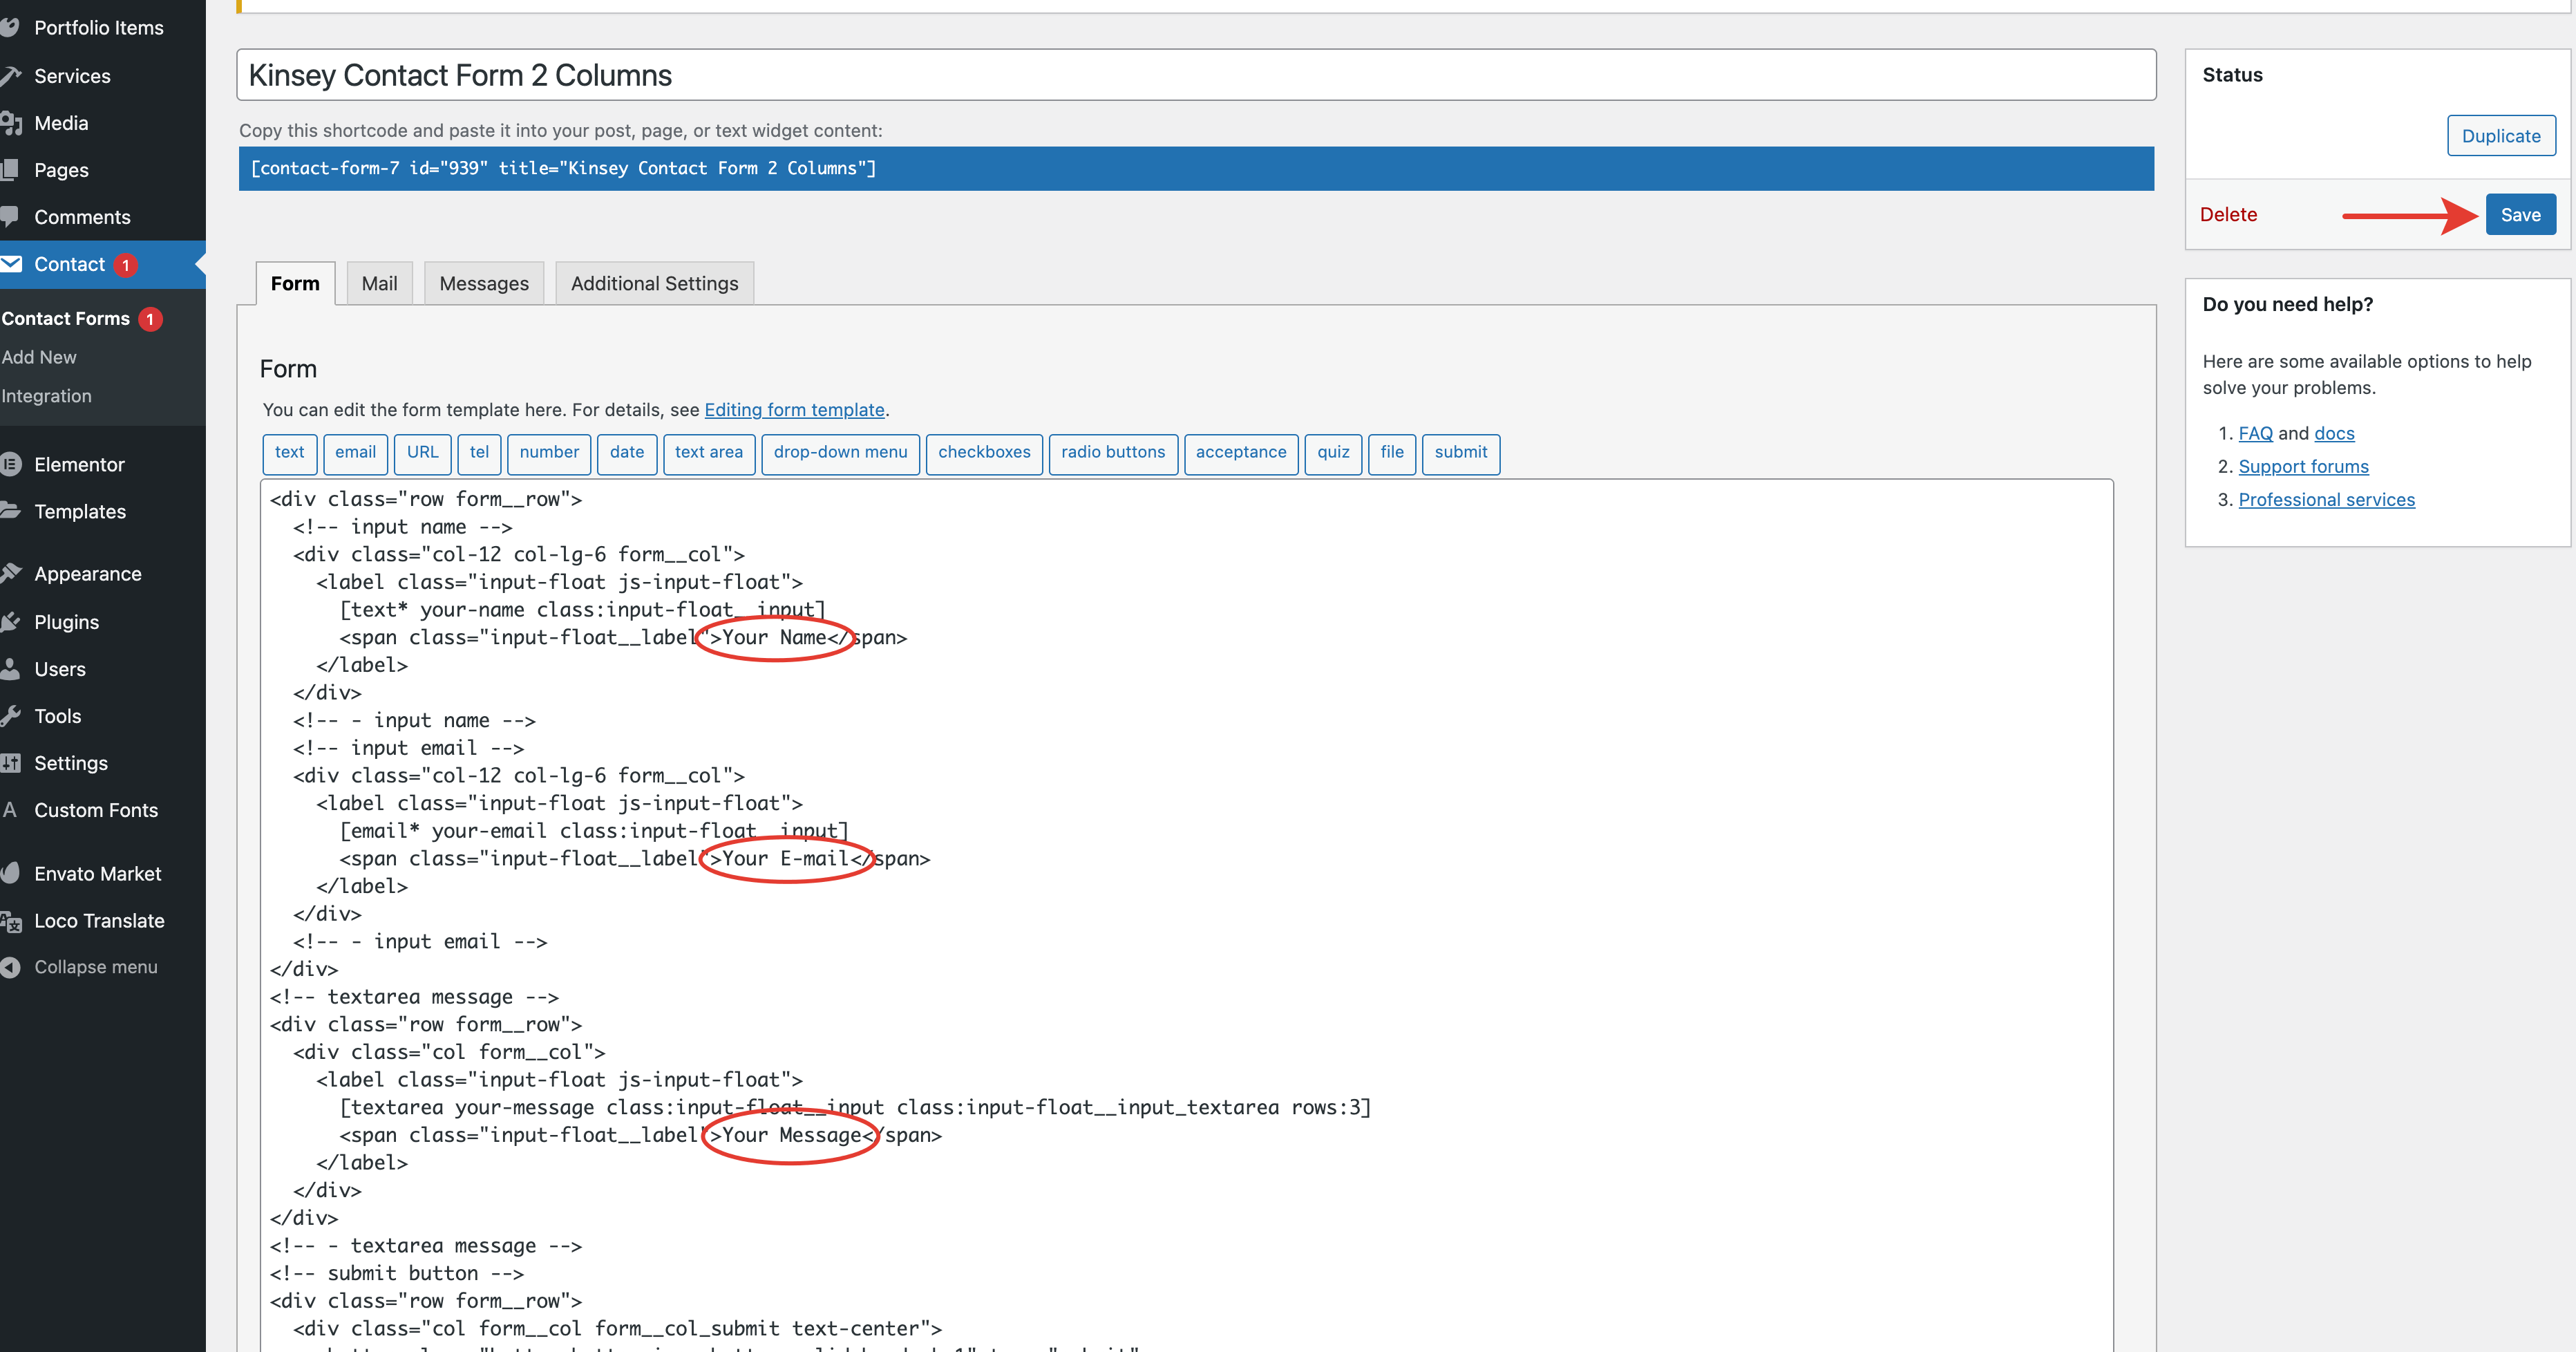This screenshot has height=1352, width=2576.
Task: Click the Elementor icon in sidebar
Action: pyautogui.click(x=11, y=464)
